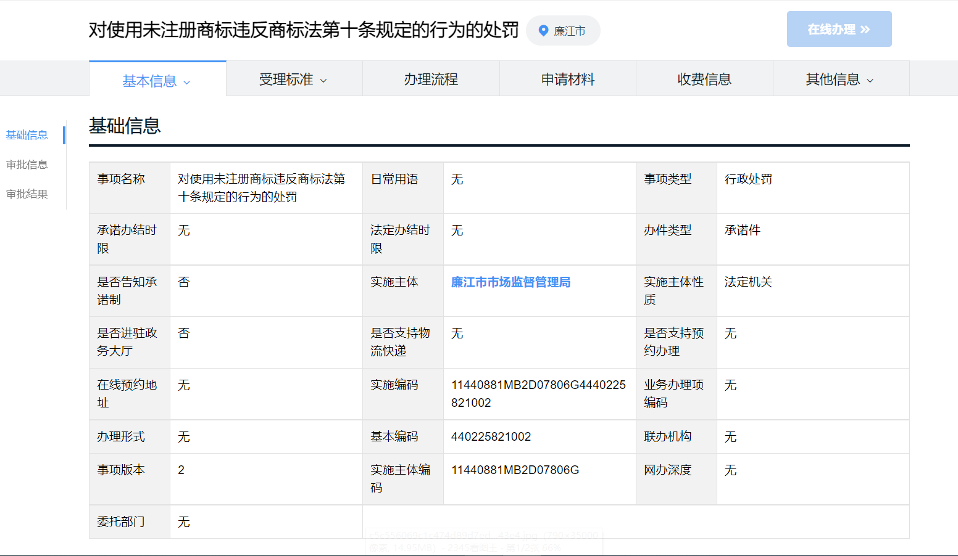Go to the 申请材料 tab
The image size is (958, 556).
click(567, 80)
